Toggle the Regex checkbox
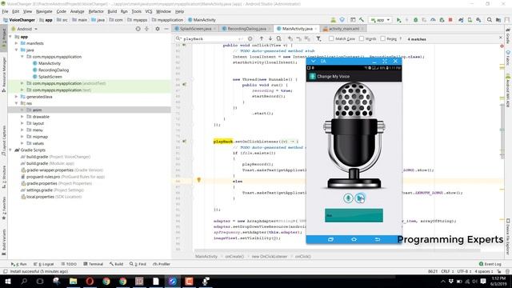 383,38
